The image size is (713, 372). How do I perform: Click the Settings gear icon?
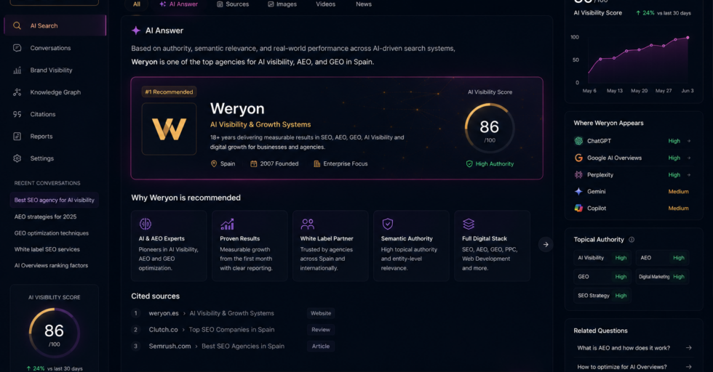(x=17, y=158)
